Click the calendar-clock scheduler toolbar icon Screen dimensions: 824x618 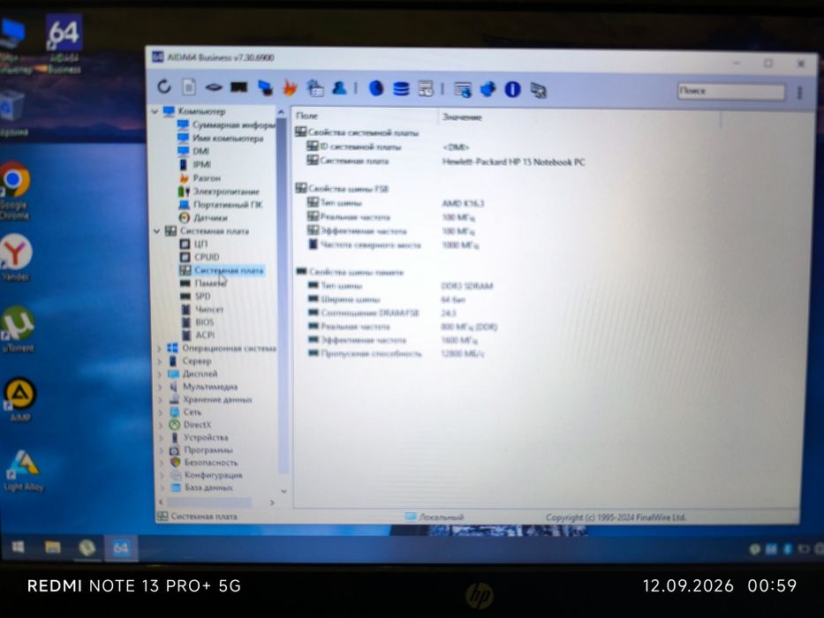tap(425, 89)
